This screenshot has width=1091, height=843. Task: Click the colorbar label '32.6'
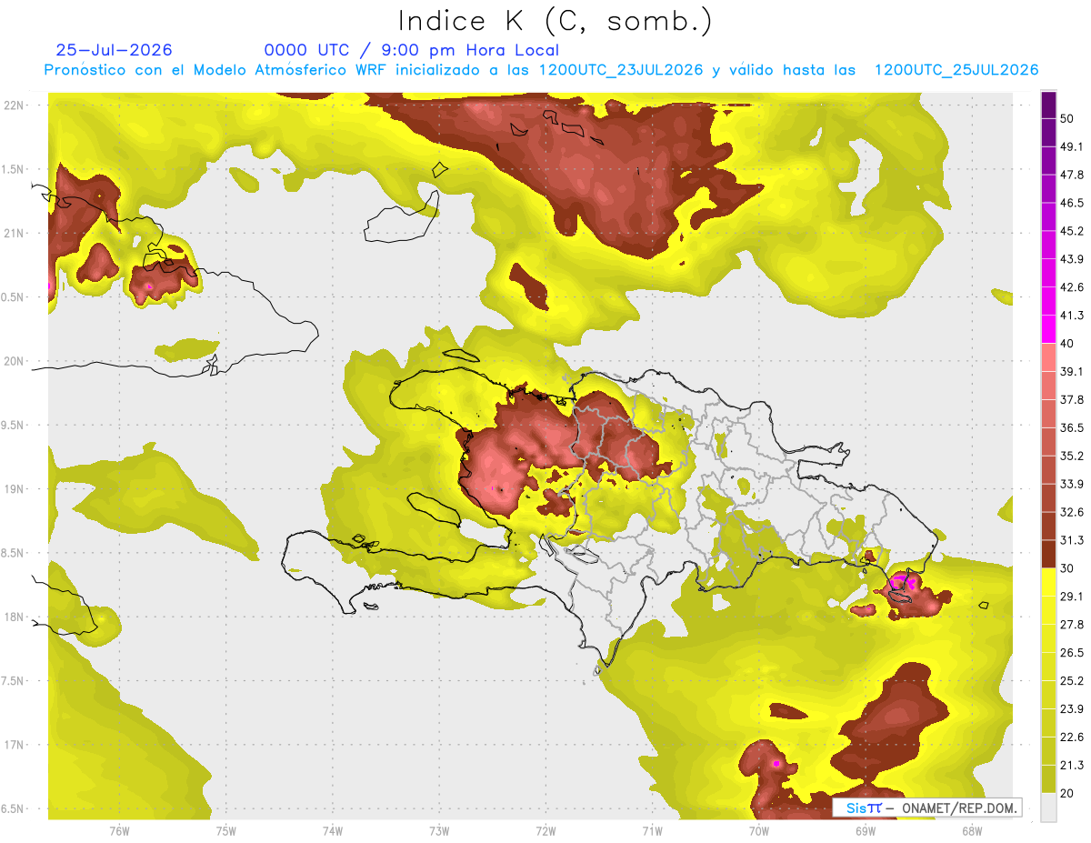(x=1072, y=512)
